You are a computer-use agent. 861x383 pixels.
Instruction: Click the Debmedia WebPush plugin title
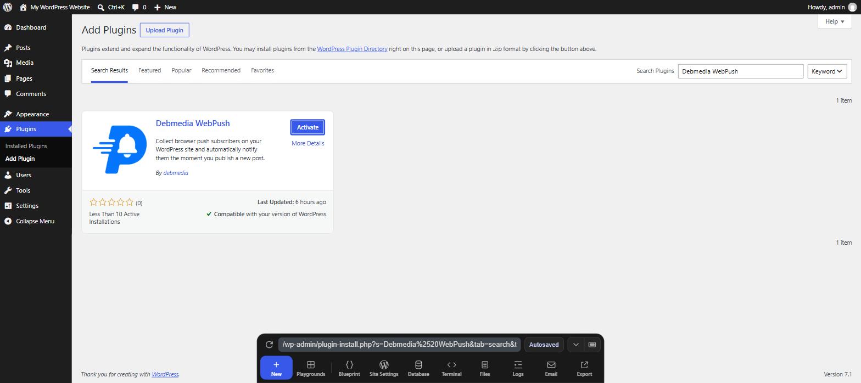click(x=193, y=123)
